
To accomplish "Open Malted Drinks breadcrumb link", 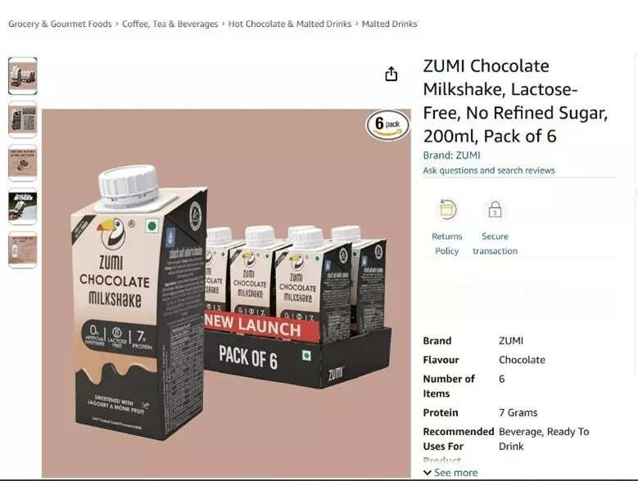I will point(389,24).
